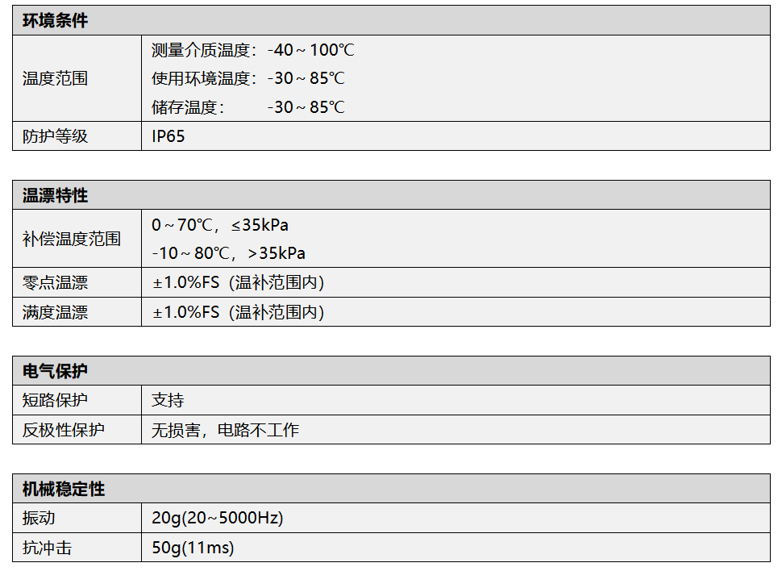Click the IP65 value cell
Image resolution: width=782 pixels, height=567 pixels.
[168, 136]
